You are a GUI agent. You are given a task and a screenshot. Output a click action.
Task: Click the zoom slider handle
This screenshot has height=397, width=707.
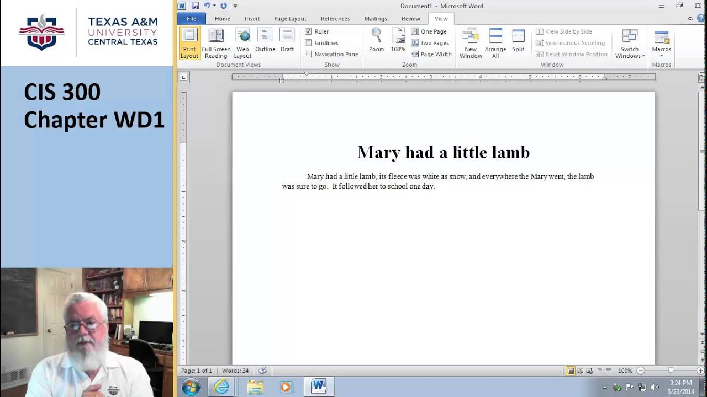pyautogui.click(x=671, y=371)
